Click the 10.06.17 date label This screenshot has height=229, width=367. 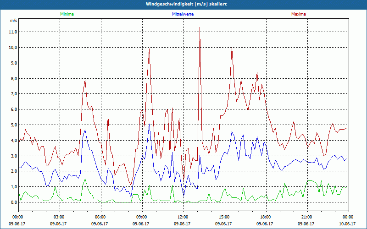pyautogui.click(x=347, y=224)
